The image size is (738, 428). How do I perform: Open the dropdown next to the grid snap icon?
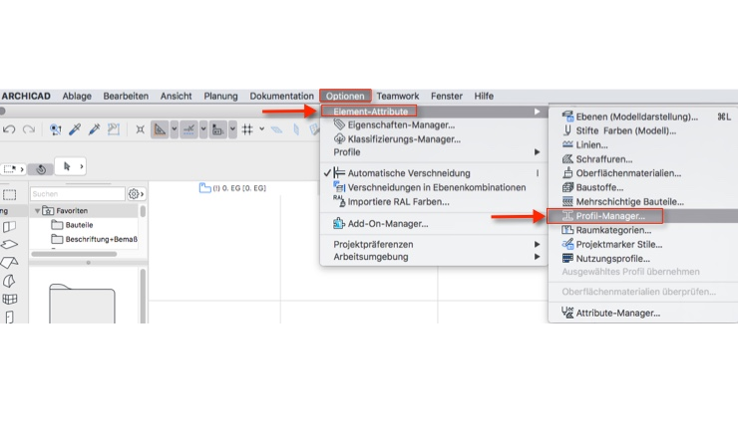pyautogui.click(x=261, y=128)
